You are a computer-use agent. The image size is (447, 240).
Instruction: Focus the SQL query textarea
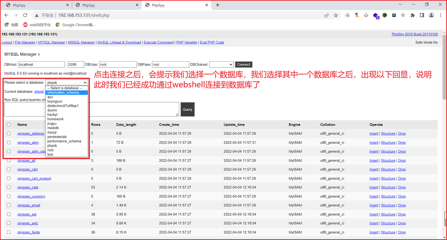click(91, 109)
